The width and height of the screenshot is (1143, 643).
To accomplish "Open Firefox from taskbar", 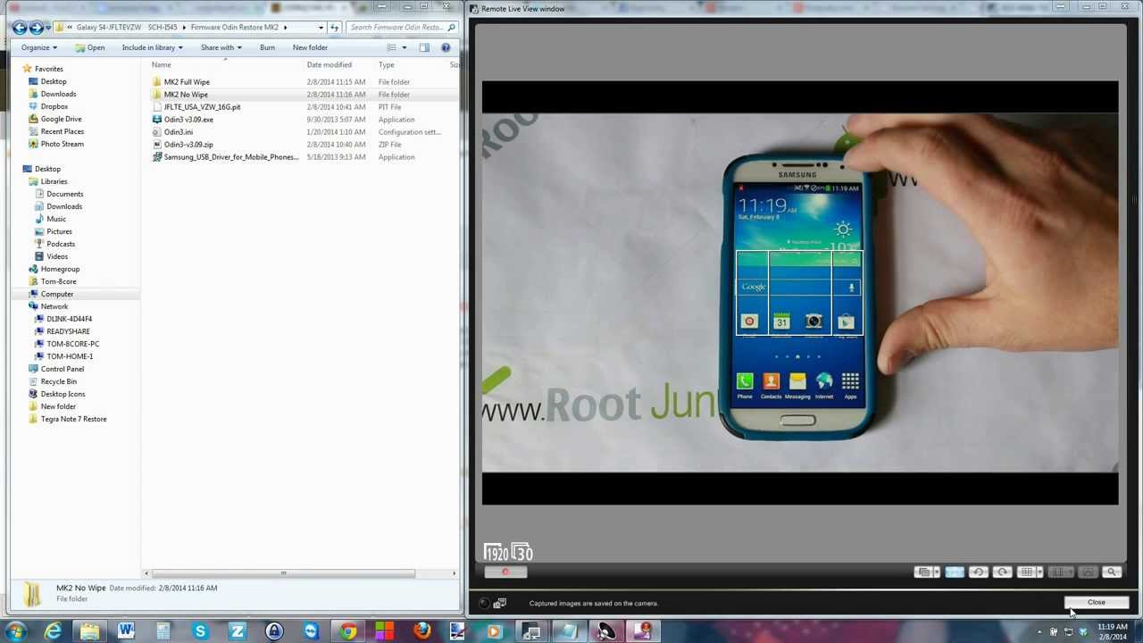I will pos(421,632).
